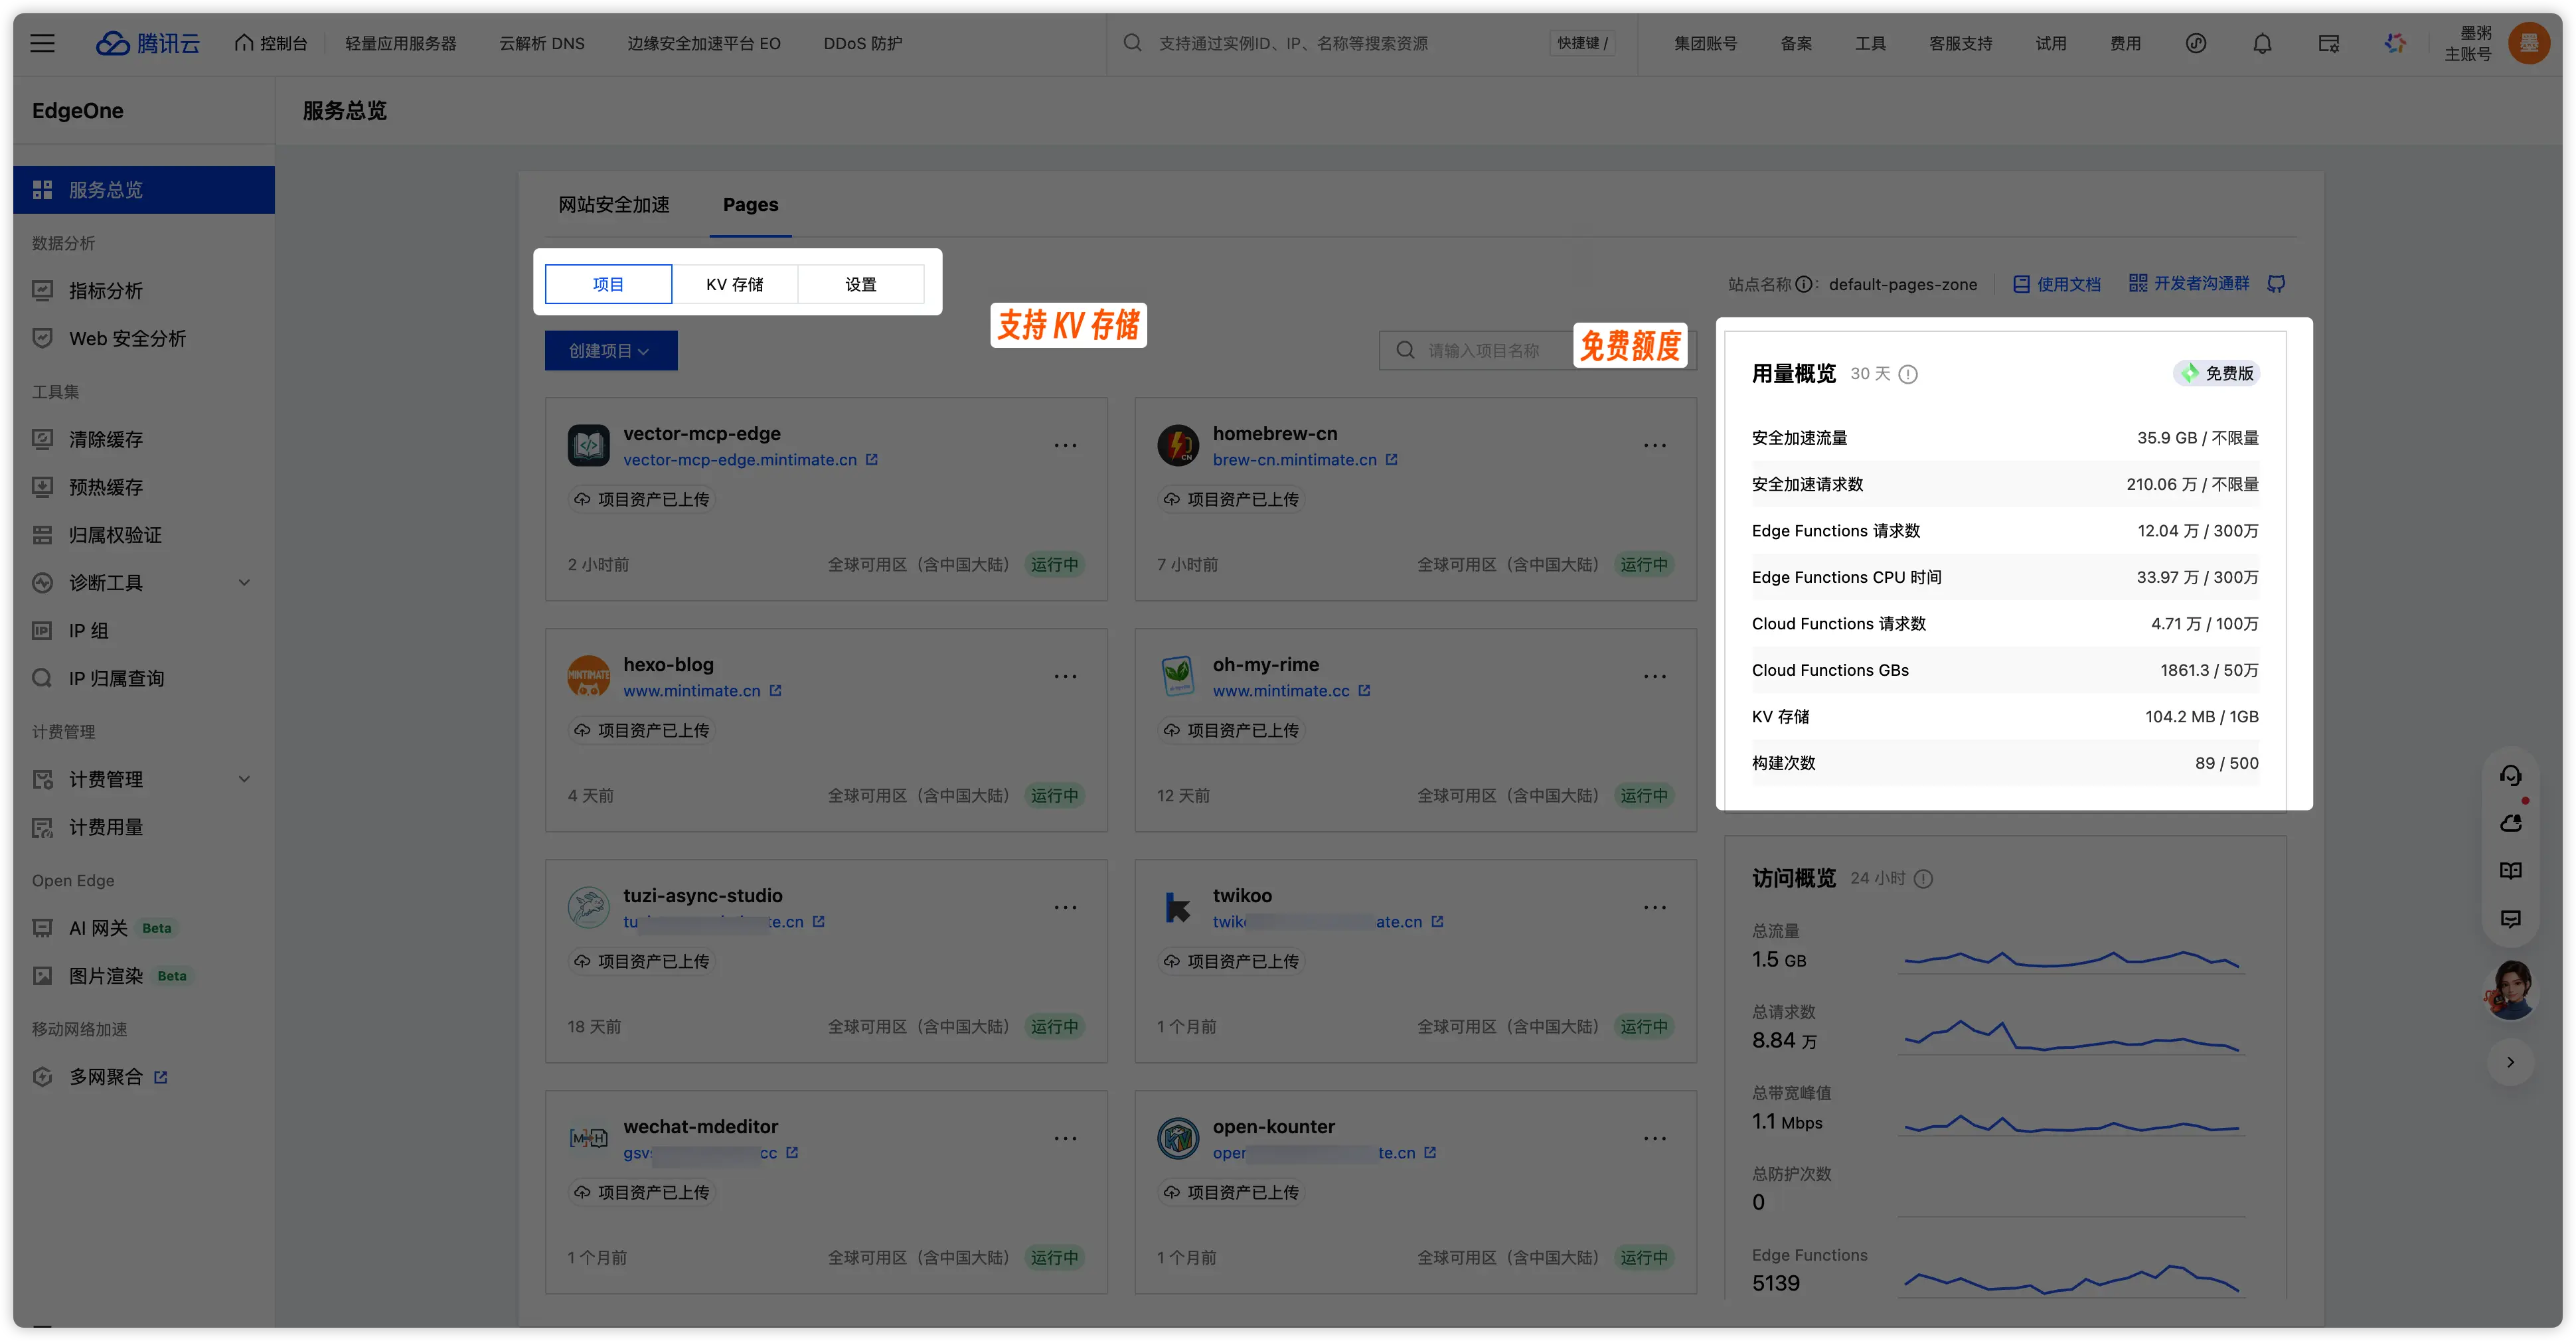Image resolution: width=2576 pixels, height=1341 pixels.
Task: Click the colorful AI assistant icon in the top bar
Action: coord(2395,43)
